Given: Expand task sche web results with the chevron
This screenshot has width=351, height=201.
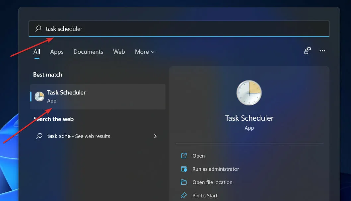Looking at the screenshot, I should click(155, 136).
